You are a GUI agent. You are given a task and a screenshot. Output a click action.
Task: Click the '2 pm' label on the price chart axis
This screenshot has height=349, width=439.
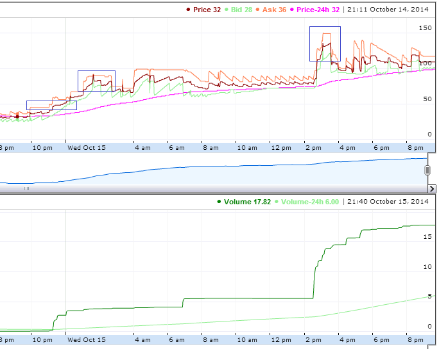(313, 147)
